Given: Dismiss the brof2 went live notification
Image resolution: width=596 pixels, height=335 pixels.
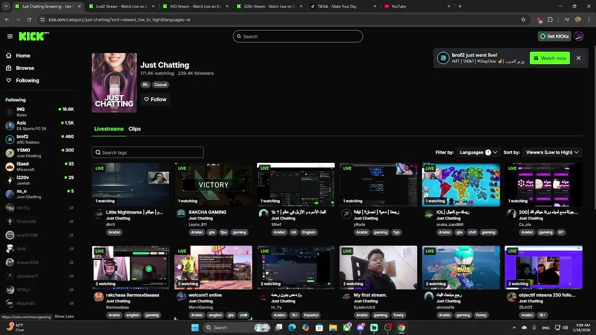Looking at the screenshot, I should tap(578, 58).
